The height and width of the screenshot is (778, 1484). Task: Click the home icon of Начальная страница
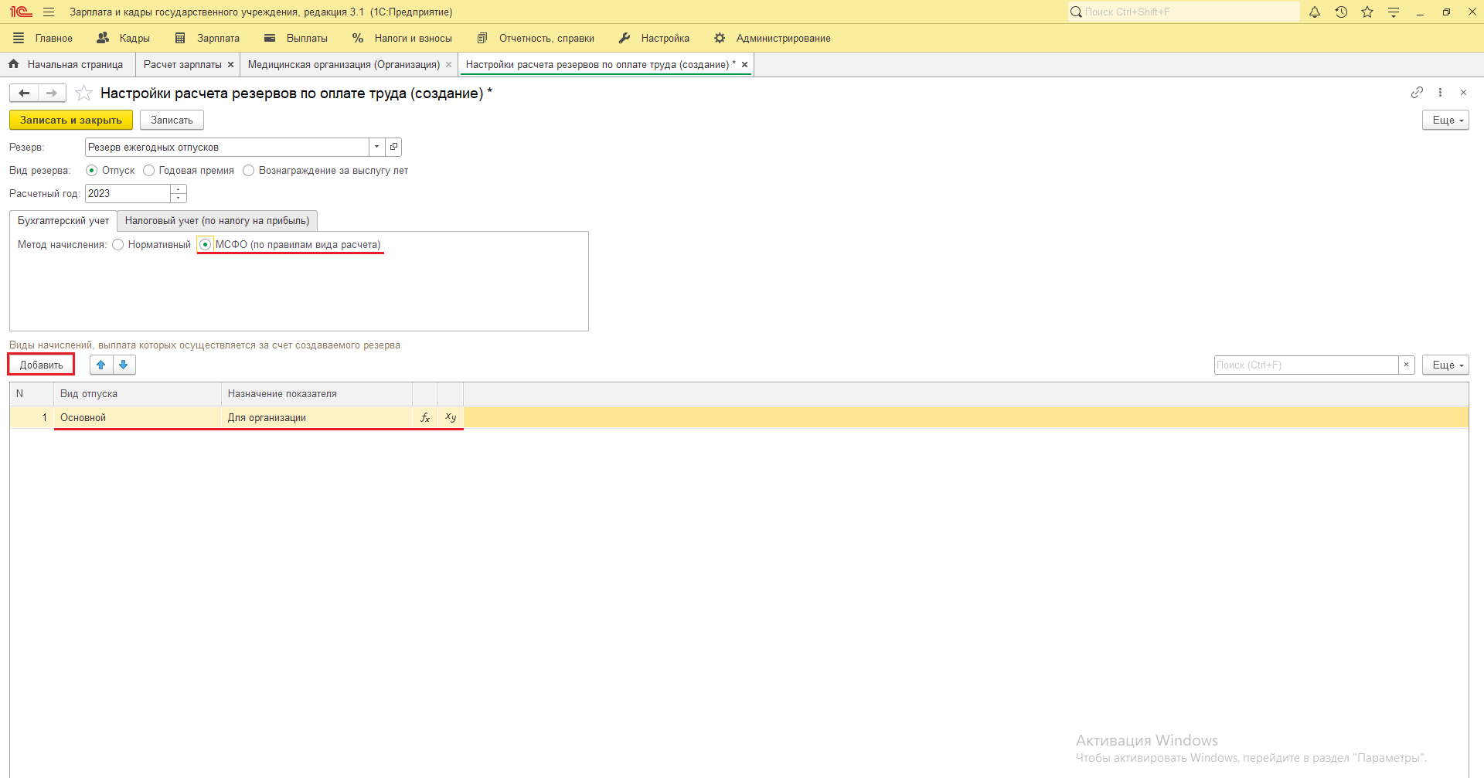point(14,64)
